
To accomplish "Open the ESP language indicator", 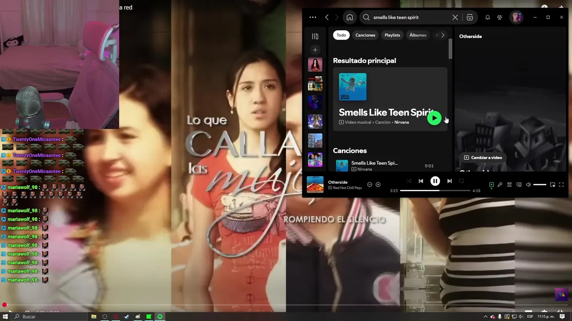I will [530, 317].
